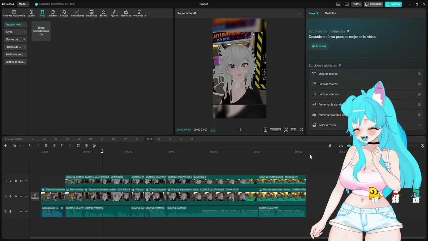Mute the top video track

pyautogui.click(x=21, y=181)
